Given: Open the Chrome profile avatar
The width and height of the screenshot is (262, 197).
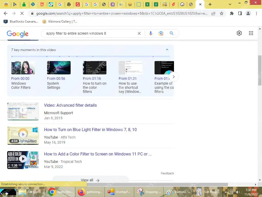Looking at the screenshot, I should (248, 13).
